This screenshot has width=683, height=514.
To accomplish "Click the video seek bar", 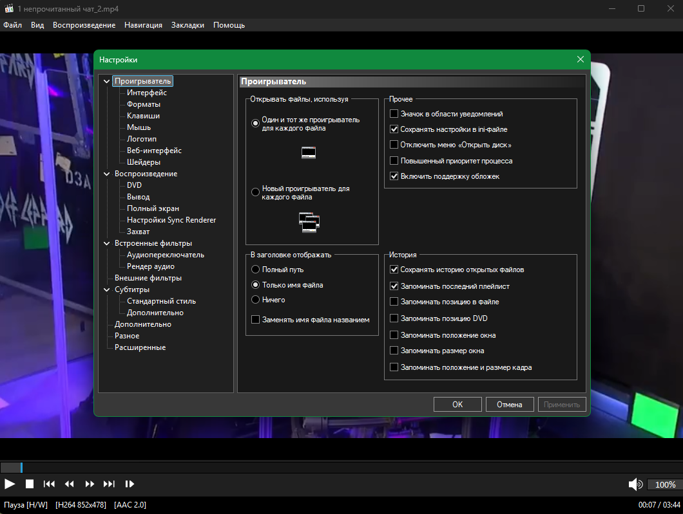I will tap(341, 468).
